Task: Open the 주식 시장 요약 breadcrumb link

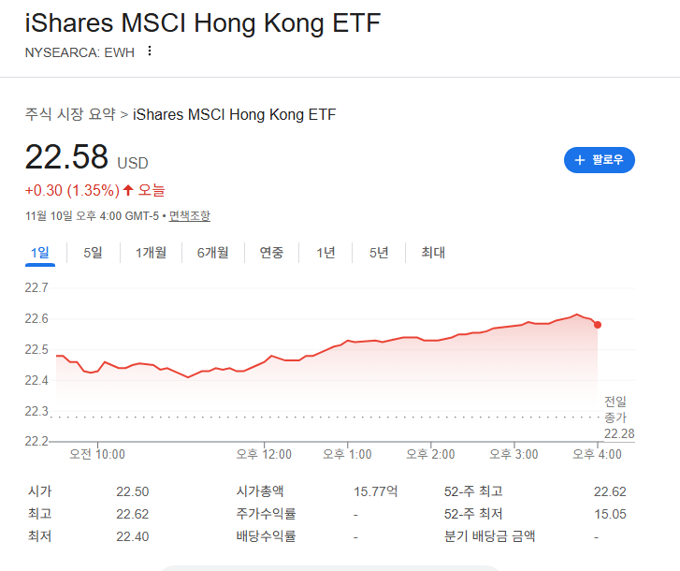Action: click(x=70, y=114)
